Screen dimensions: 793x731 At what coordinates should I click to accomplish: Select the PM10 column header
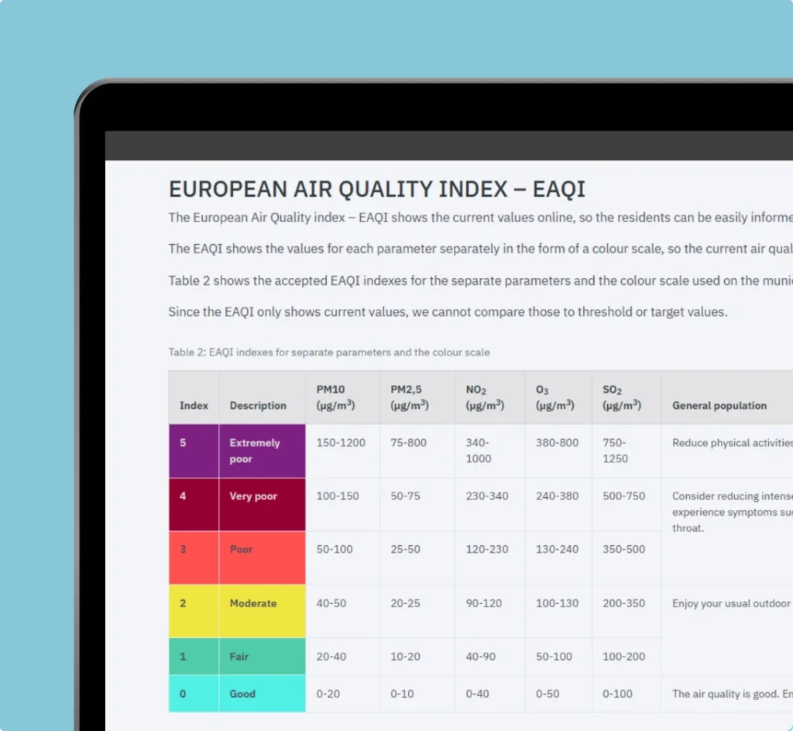click(x=335, y=397)
